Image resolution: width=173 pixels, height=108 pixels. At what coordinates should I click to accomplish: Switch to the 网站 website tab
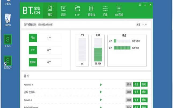(64, 11)
